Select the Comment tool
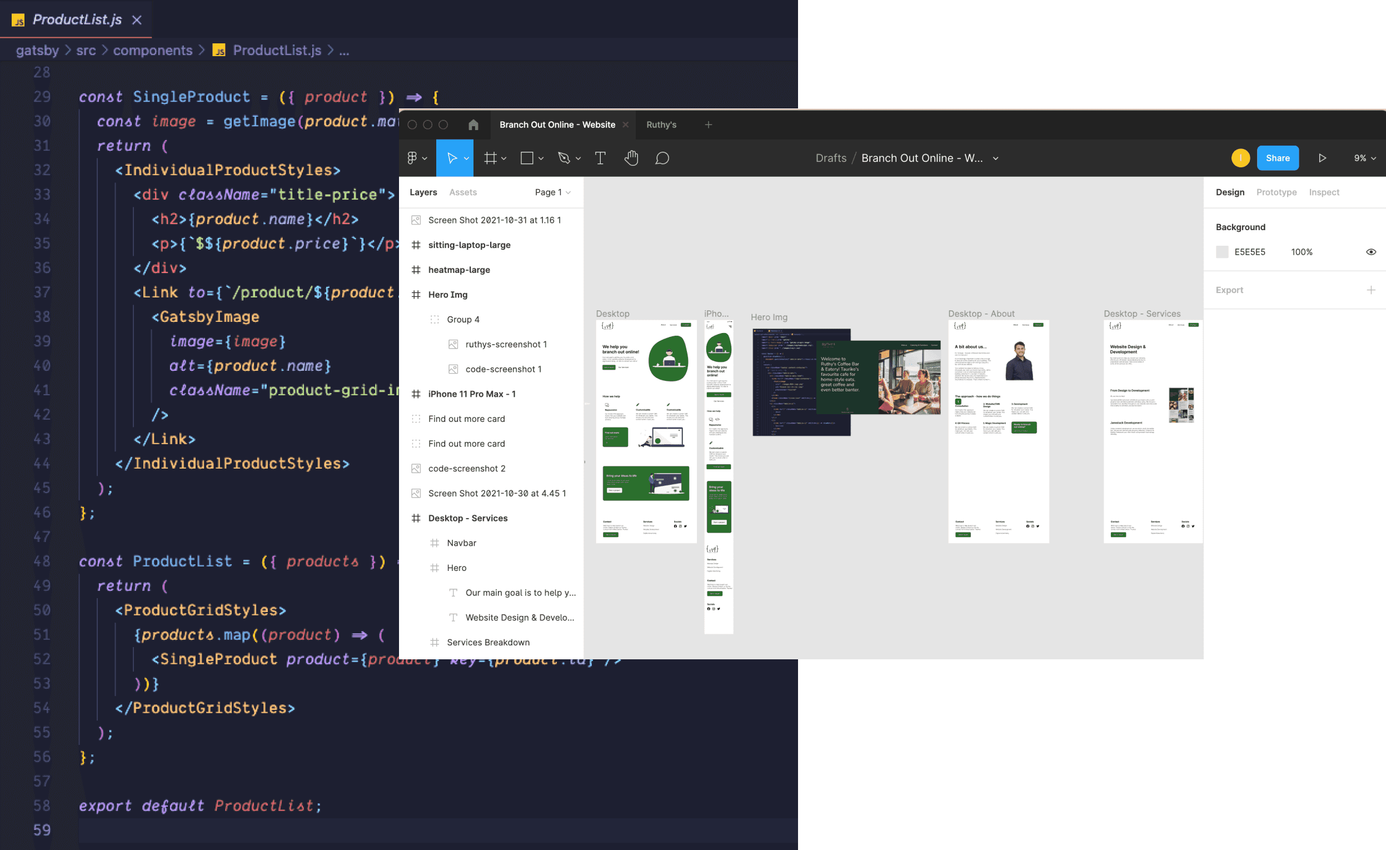Viewport: 1386px width, 850px height. 662,158
